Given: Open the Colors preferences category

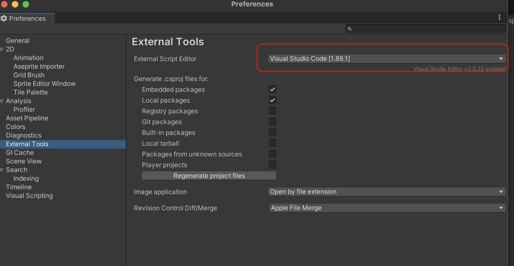Looking at the screenshot, I should [16, 127].
